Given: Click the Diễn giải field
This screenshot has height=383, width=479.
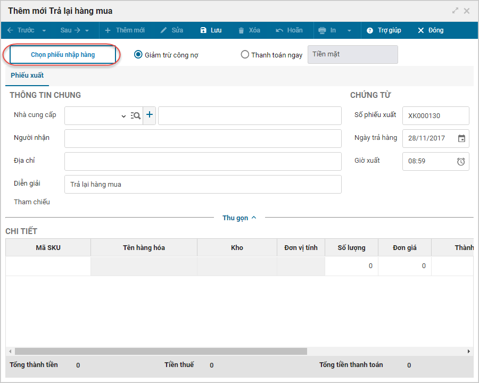Looking at the screenshot, I should tap(203, 184).
